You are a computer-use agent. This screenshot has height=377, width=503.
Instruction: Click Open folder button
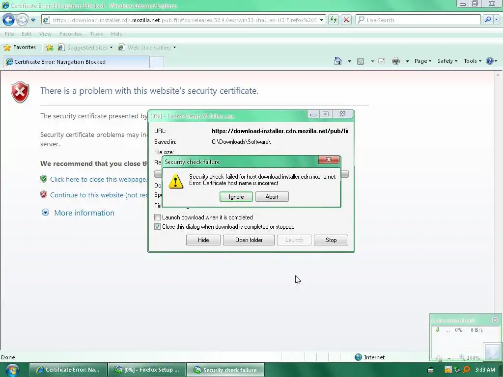point(249,240)
